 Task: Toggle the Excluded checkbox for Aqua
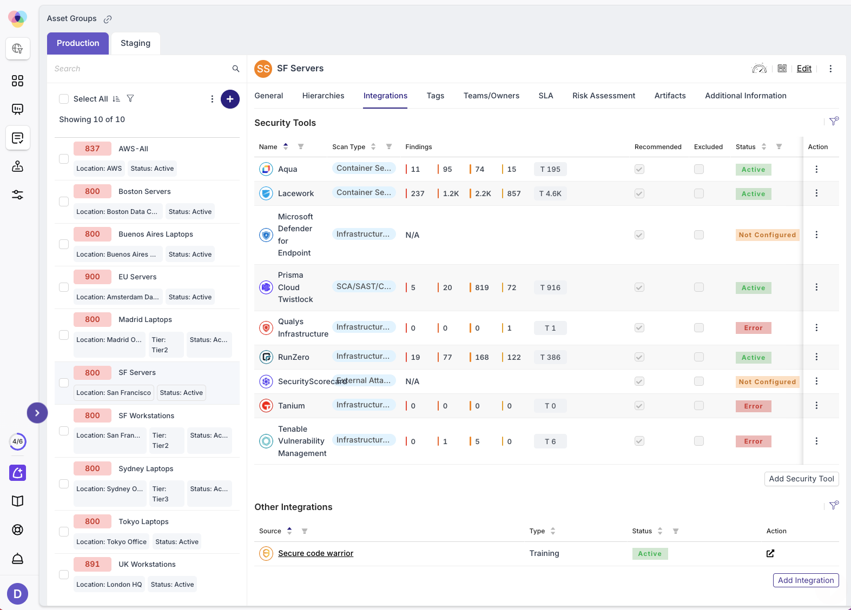[699, 169]
